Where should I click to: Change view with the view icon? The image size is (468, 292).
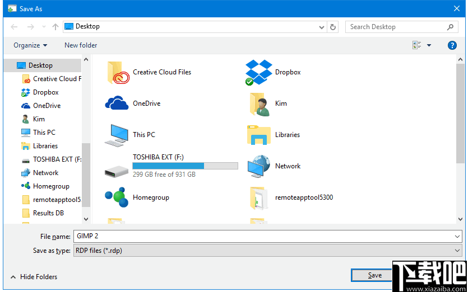417,45
